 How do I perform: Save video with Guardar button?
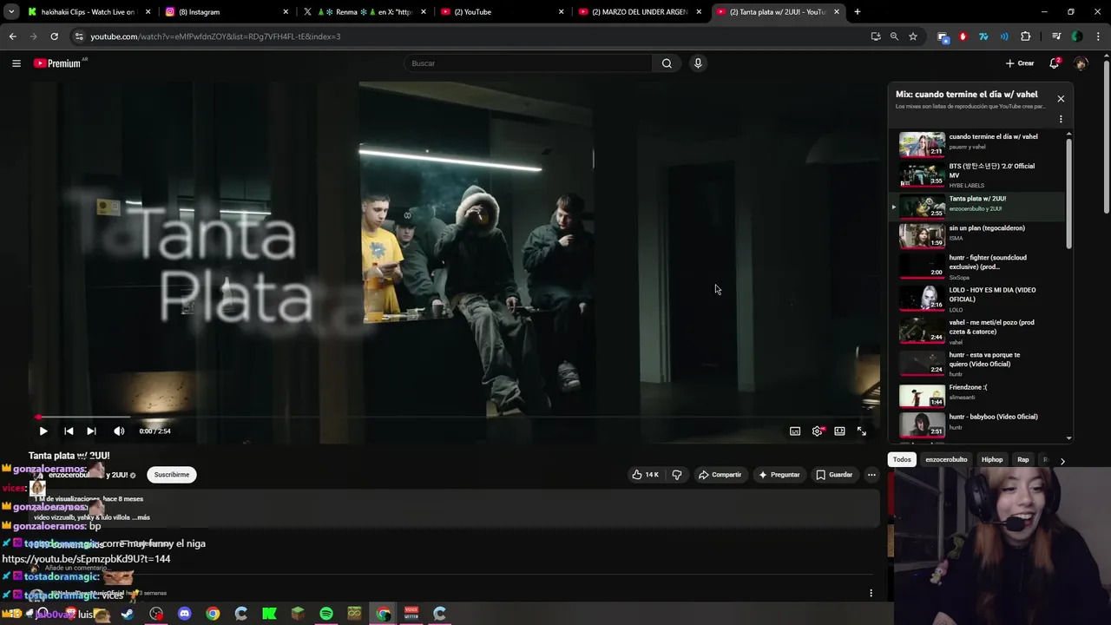pyautogui.click(x=834, y=475)
